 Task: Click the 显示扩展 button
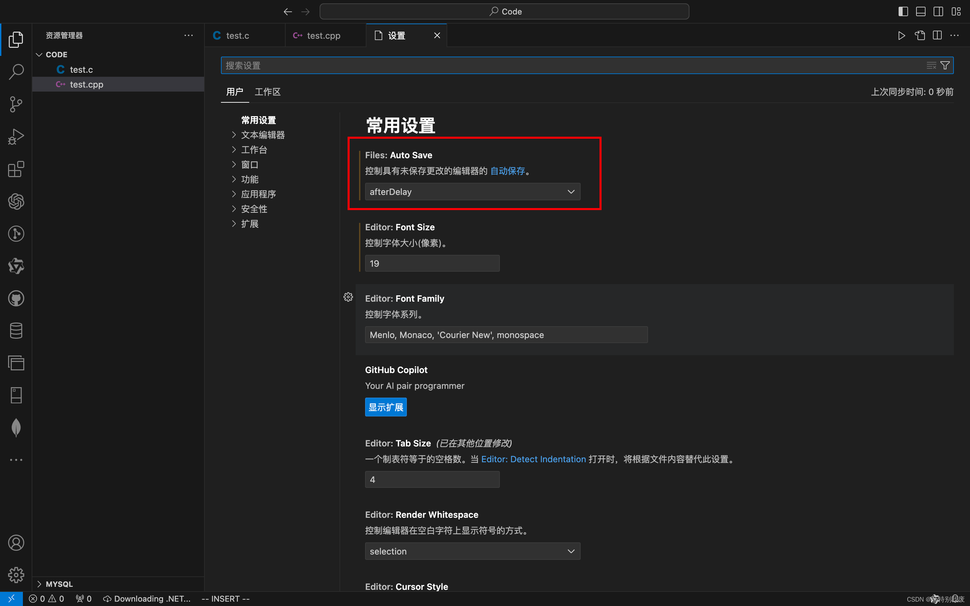tap(386, 407)
